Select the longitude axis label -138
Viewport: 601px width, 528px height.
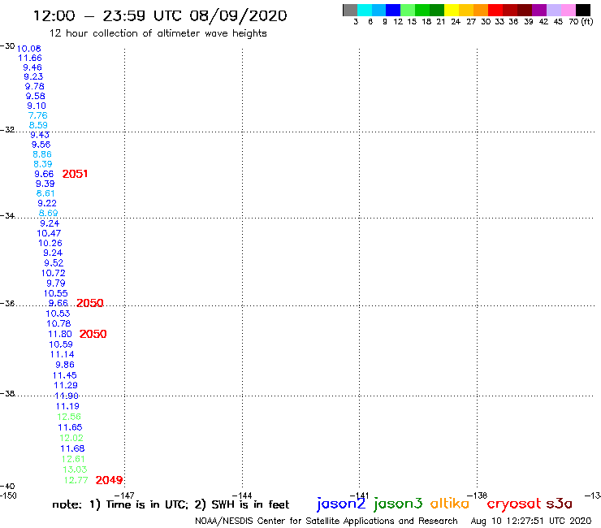pos(477,496)
